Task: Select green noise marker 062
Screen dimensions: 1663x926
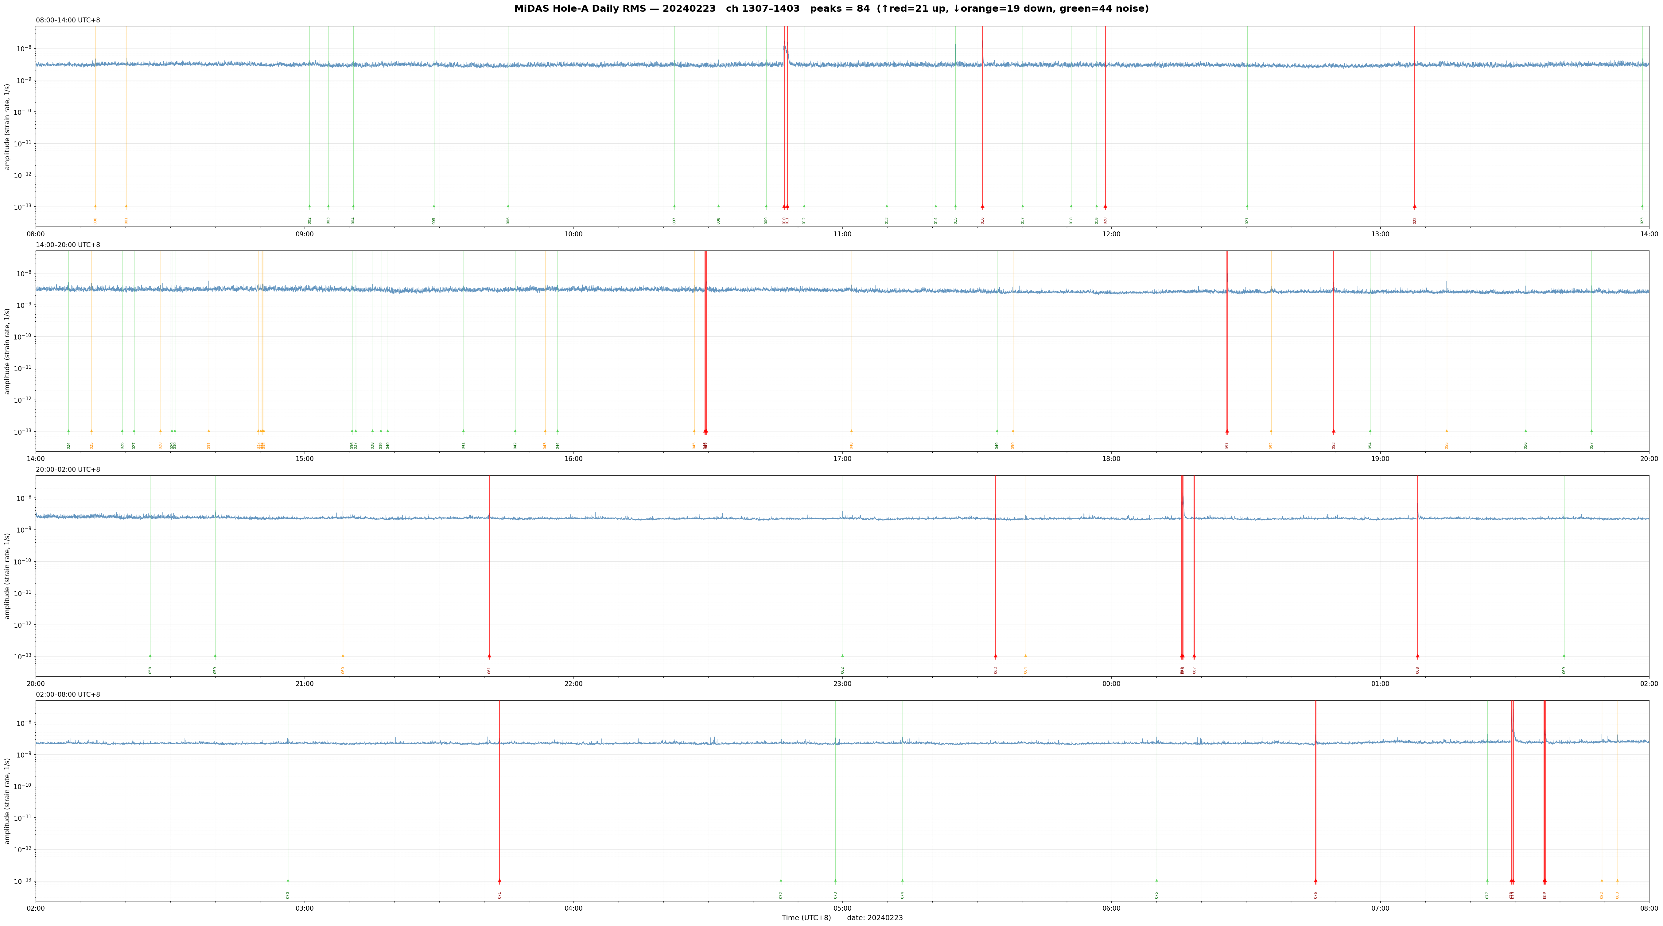Action: point(842,656)
